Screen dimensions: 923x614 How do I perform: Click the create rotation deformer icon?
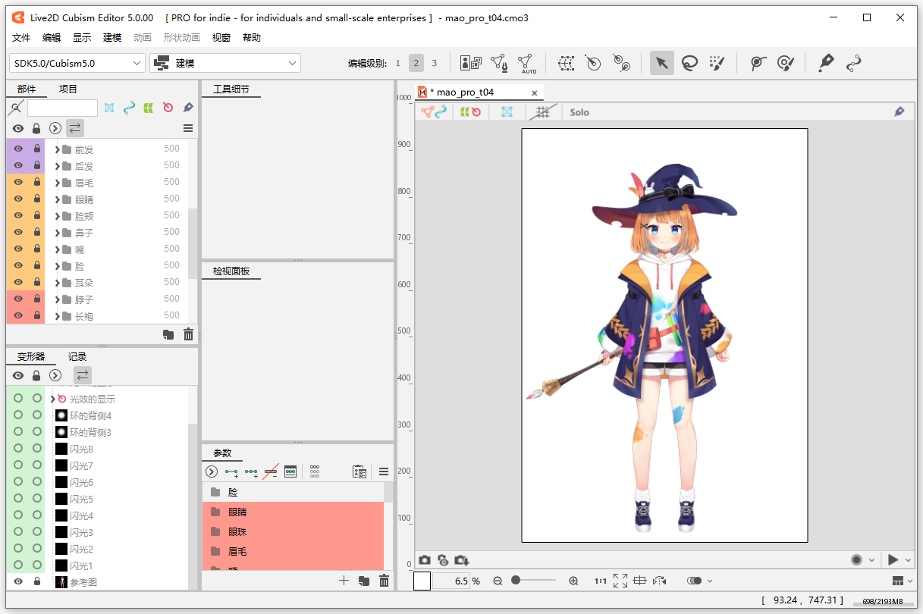(594, 63)
